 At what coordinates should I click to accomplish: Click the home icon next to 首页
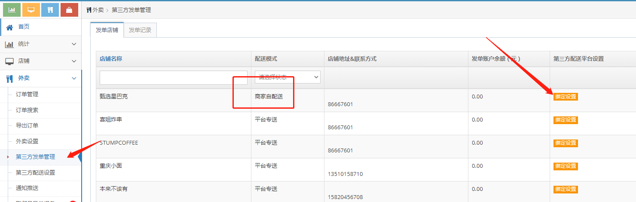(9, 27)
